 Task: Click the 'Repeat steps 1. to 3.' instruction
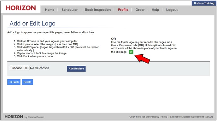coord(42,53)
